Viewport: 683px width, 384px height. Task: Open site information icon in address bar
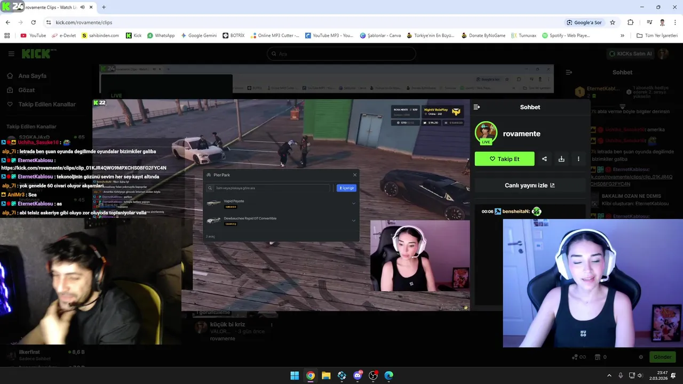[49, 22]
